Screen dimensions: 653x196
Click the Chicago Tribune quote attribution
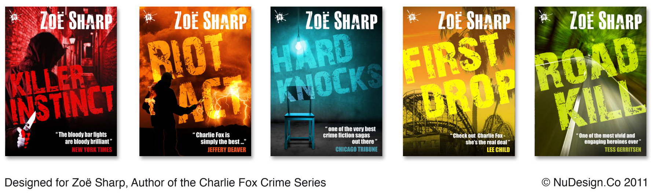(x=356, y=149)
